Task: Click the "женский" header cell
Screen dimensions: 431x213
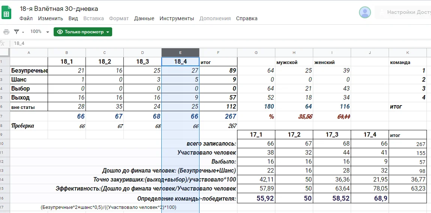Action: pyautogui.click(x=332, y=62)
